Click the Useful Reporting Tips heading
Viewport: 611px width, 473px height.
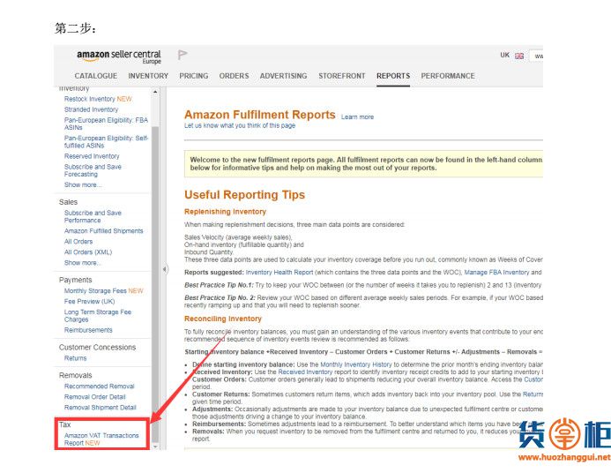pos(245,194)
